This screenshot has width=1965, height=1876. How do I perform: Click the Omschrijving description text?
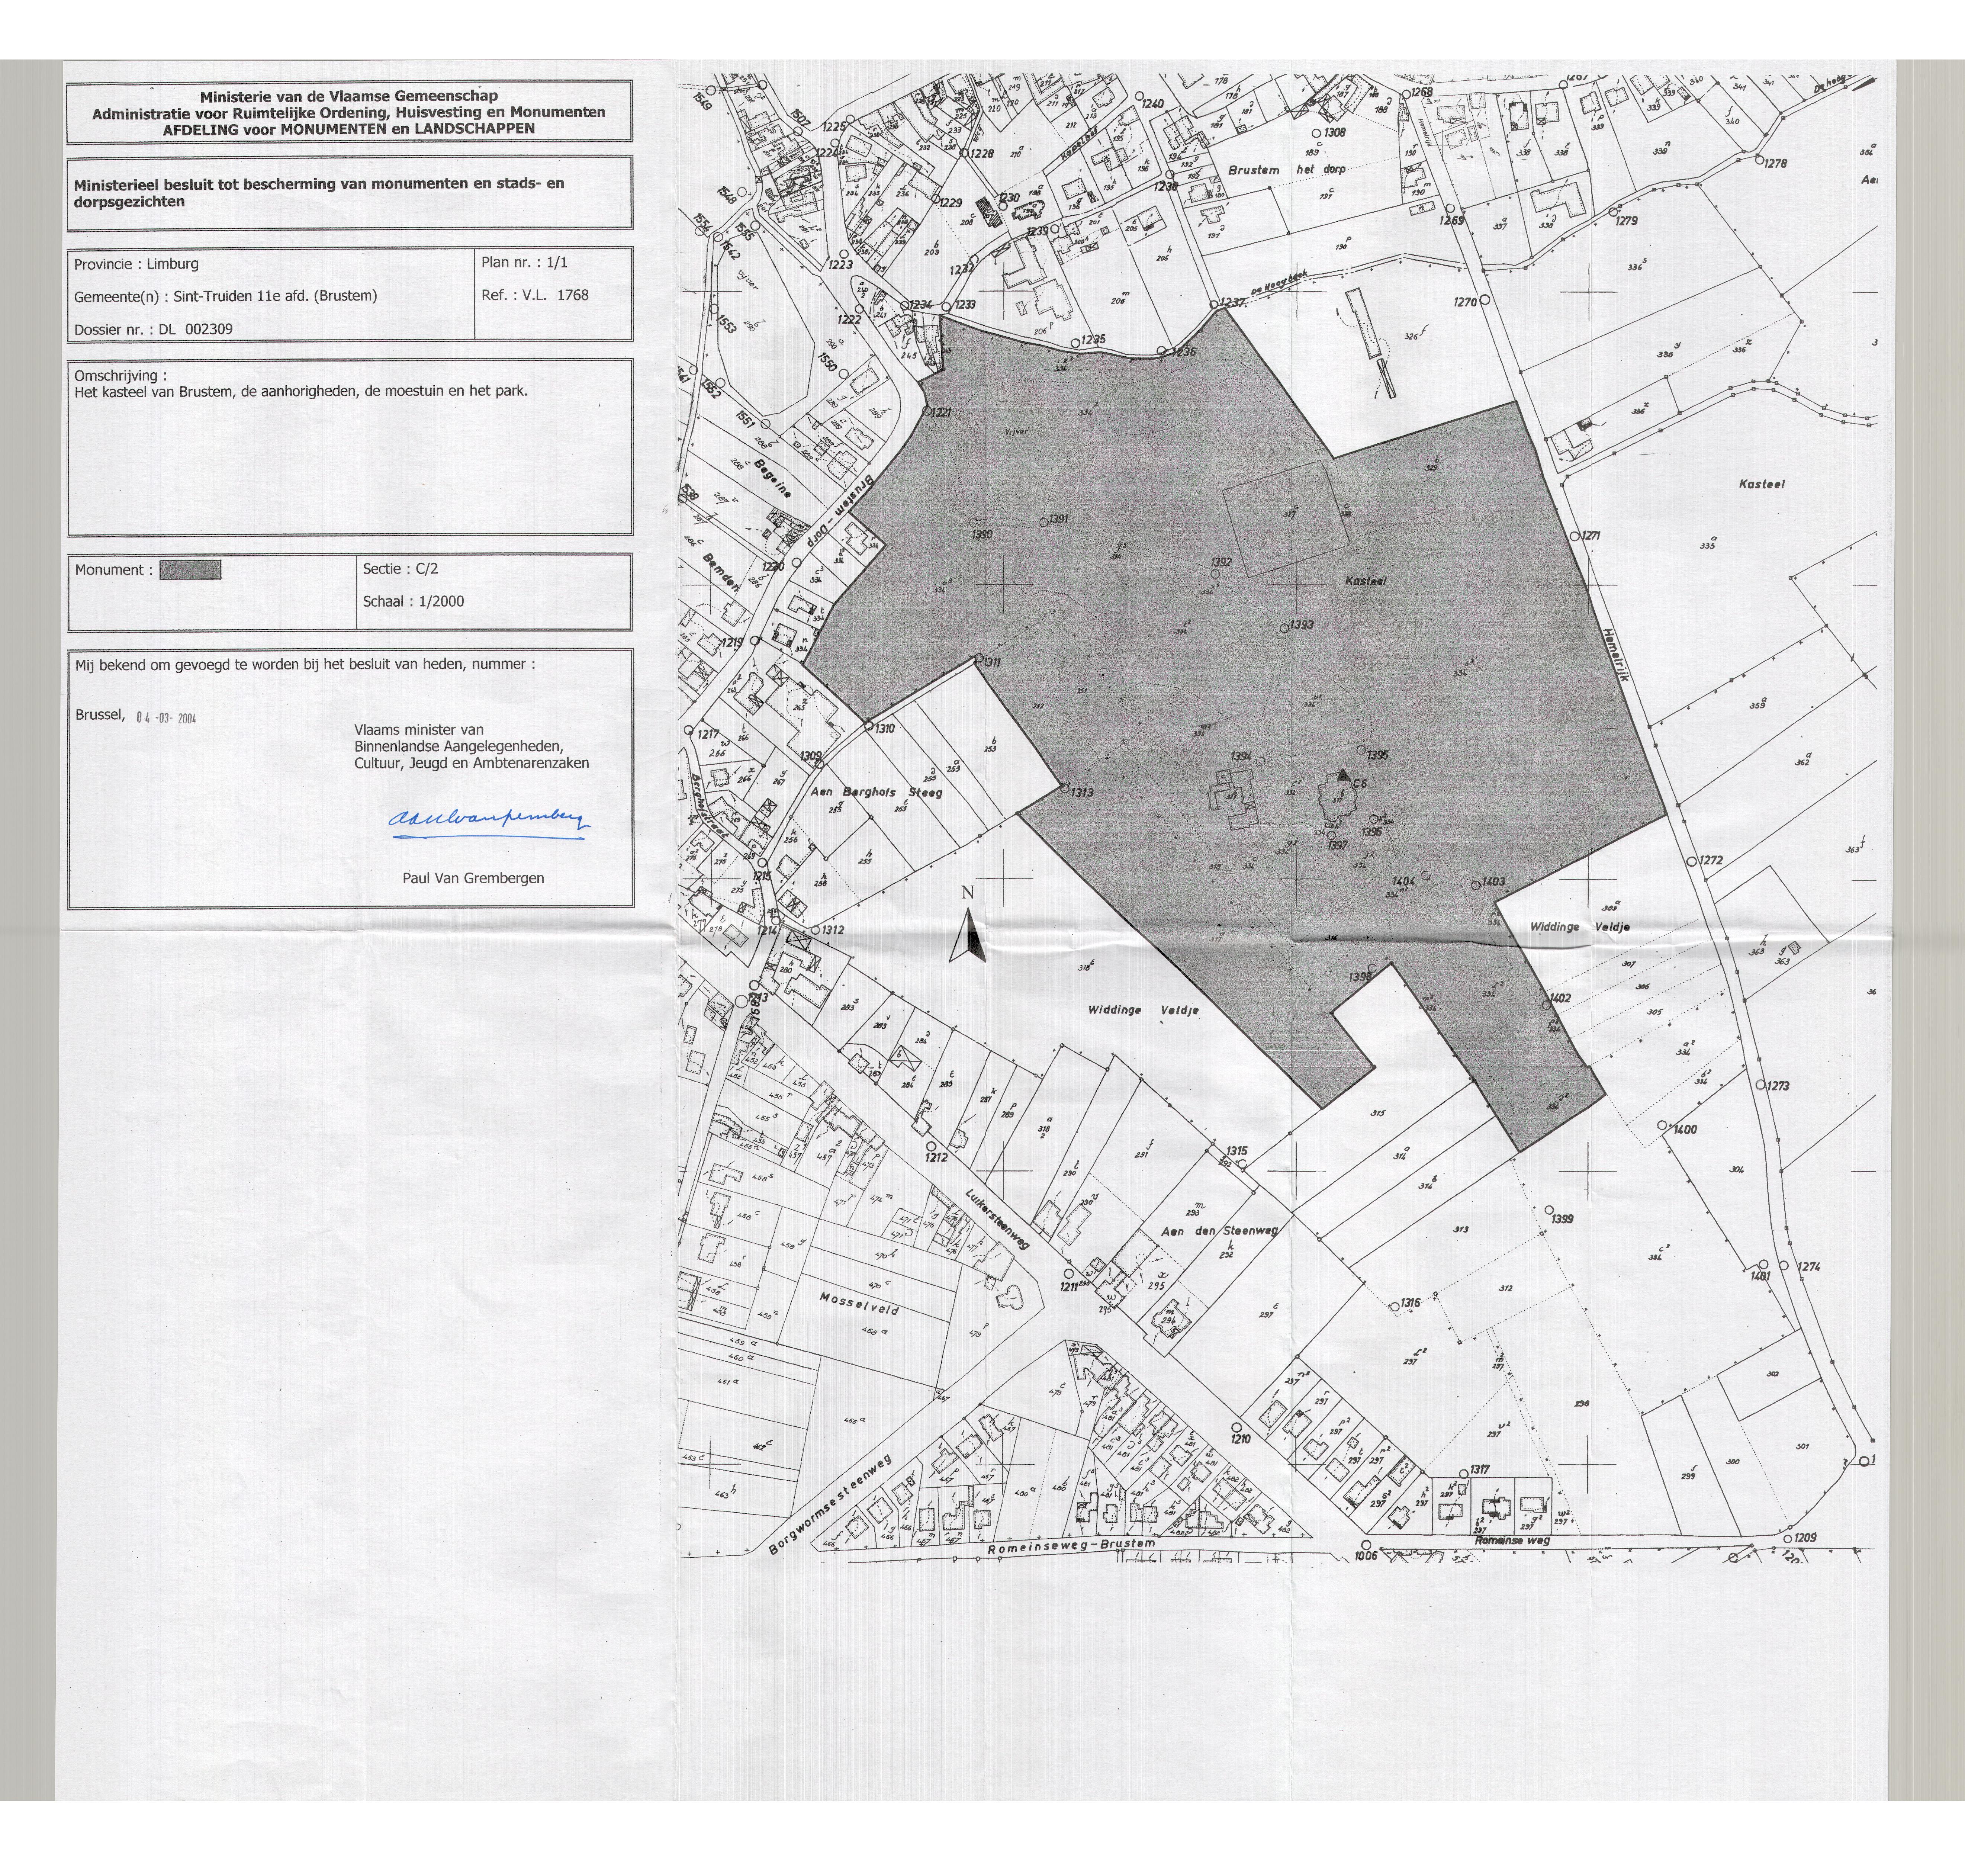(x=300, y=391)
